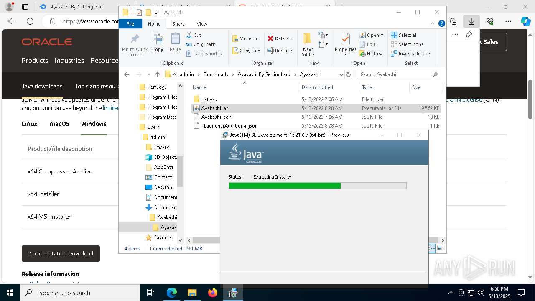Click the Copy ribbon icon
The width and height of the screenshot is (535, 301).
[x=158, y=43]
